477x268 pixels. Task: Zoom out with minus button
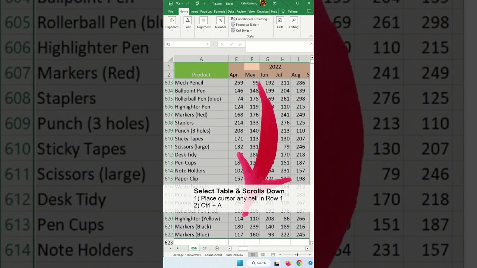point(280,255)
